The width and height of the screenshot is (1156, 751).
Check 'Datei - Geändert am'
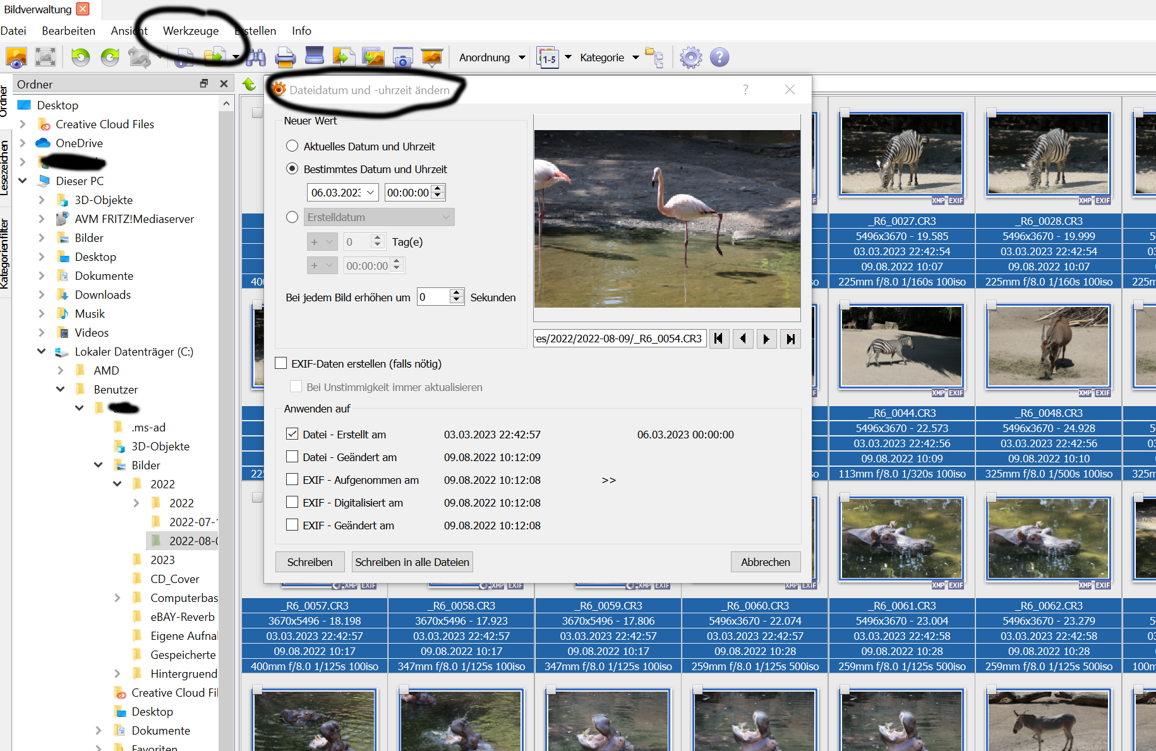point(292,457)
